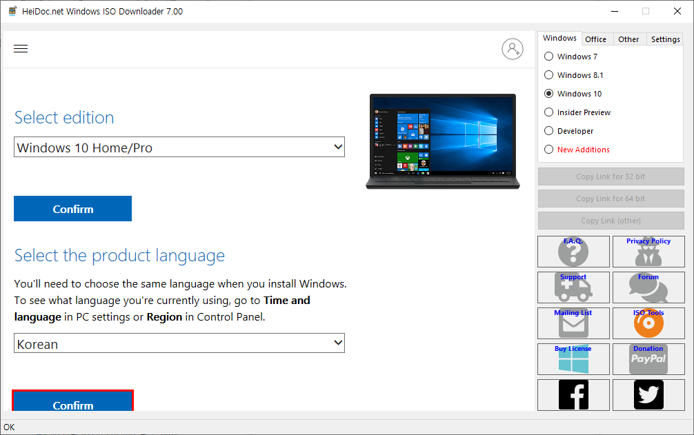Screen dimensions: 694x435
Task: Select the Windows 7 radio button
Action: point(549,56)
